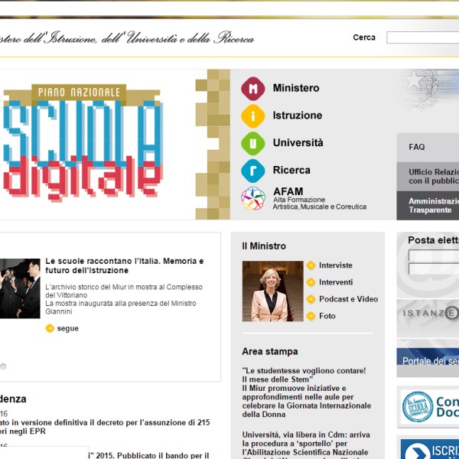Open the FAQ sidebar item
Image resolution: width=459 pixels, height=459 pixels.
pos(428,147)
